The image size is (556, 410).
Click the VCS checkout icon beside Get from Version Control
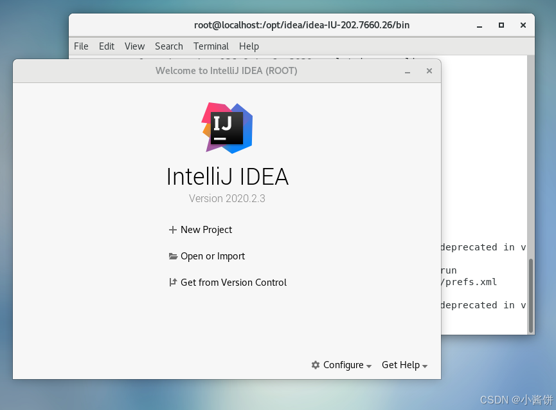[173, 283]
